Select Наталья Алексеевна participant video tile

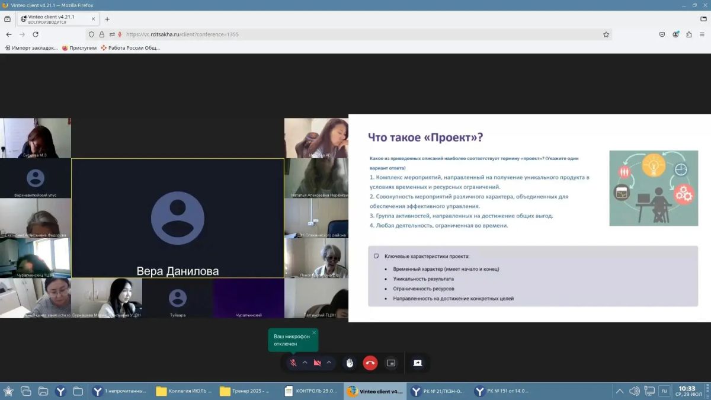click(316, 178)
